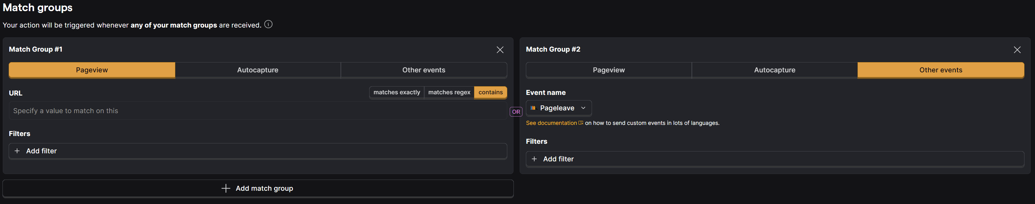Viewport: 1035px width, 204px height.
Task: Select Other events tab in Match Group #2
Action: point(941,70)
